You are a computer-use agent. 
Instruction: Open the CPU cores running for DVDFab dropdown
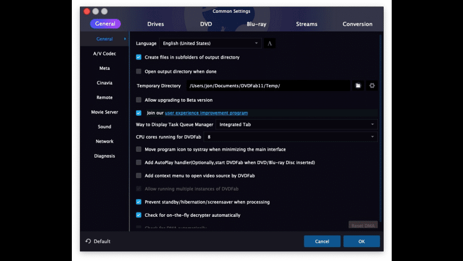pos(291,137)
